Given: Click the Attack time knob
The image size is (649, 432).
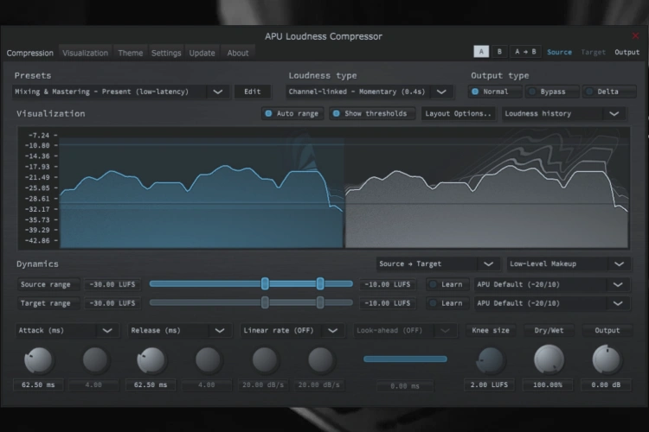Looking at the screenshot, I should pos(39,360).
